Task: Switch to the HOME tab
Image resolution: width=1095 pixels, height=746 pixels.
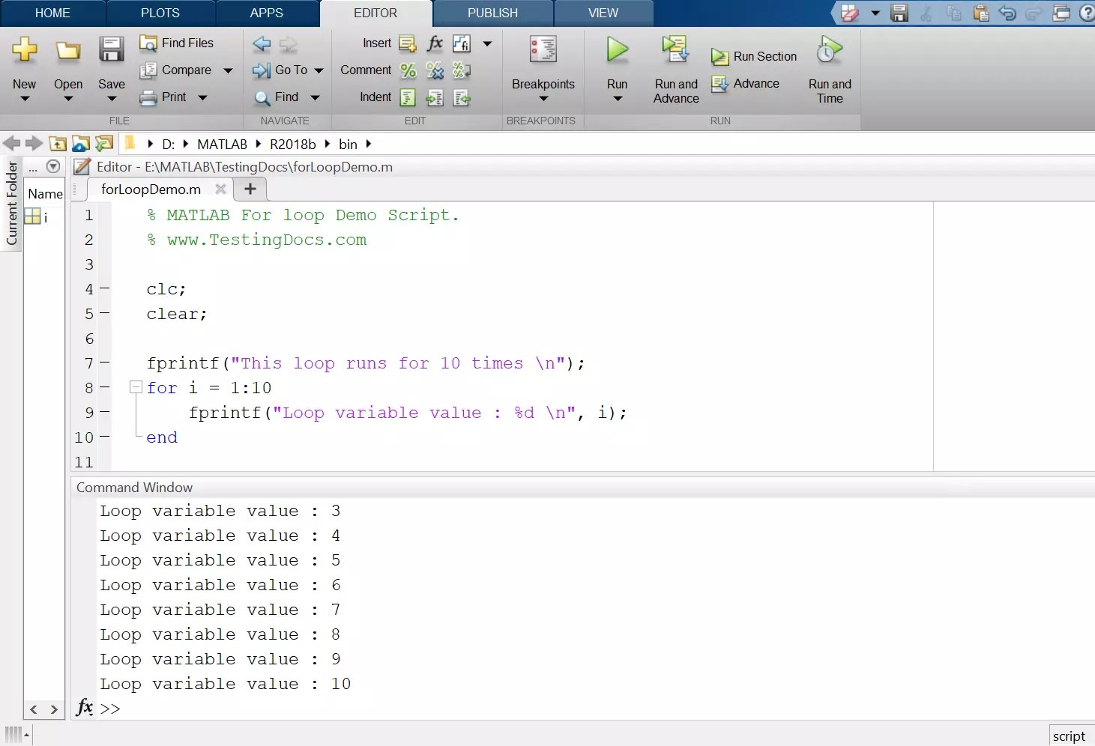Action: [x=52, y=13]
